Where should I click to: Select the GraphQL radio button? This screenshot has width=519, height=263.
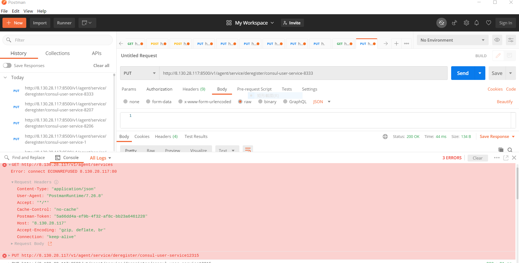pyautogui.click(x=285, y=102)
